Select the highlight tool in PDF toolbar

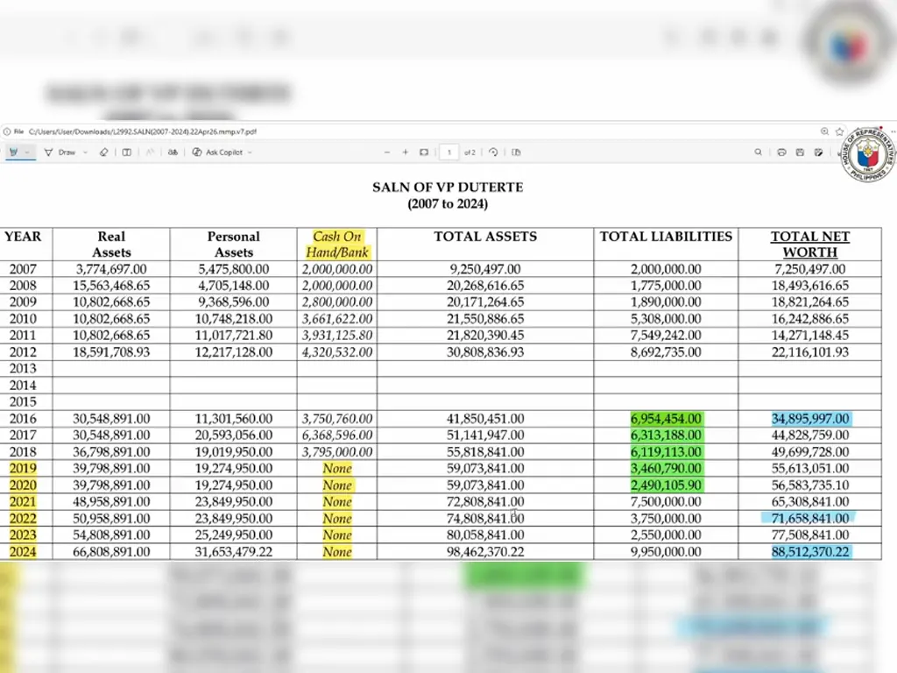14,152
